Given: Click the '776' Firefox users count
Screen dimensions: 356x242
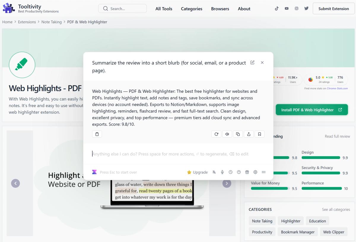Looking at the screenshot, I should (x=340, y=78).
